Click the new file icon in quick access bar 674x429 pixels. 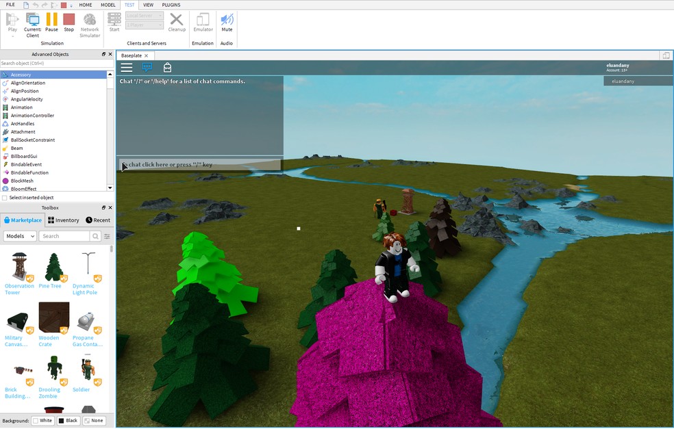[26, 5]
